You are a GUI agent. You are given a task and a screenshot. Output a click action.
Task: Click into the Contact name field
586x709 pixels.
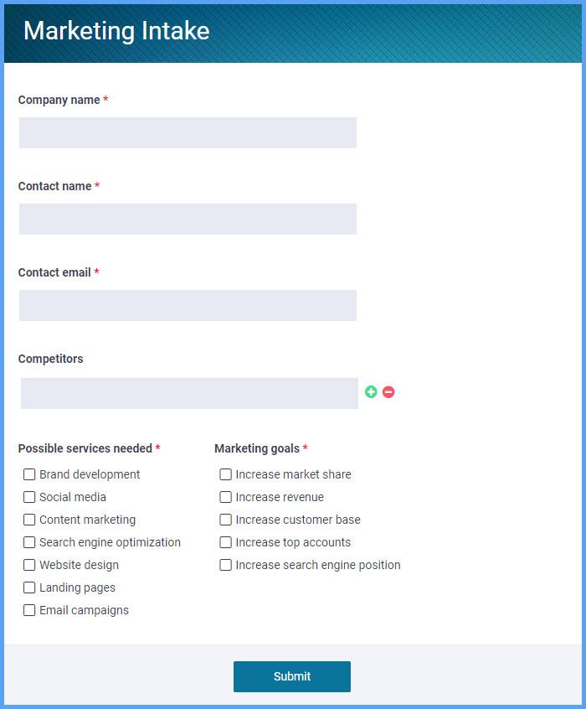click(x=188, y=220)
